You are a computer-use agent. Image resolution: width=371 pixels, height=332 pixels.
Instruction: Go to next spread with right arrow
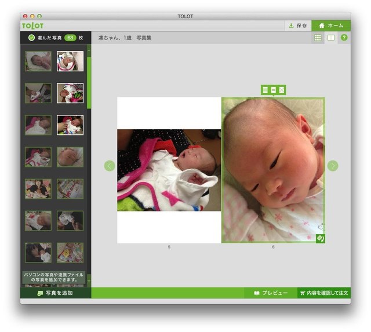click(332, 166)
